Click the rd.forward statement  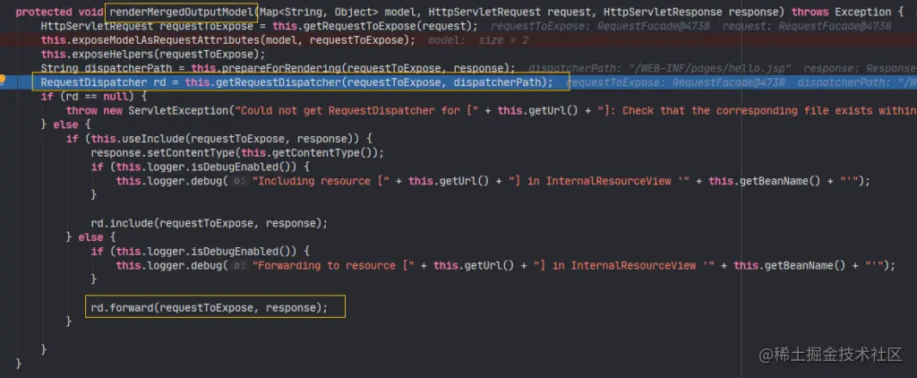[210, 308]
